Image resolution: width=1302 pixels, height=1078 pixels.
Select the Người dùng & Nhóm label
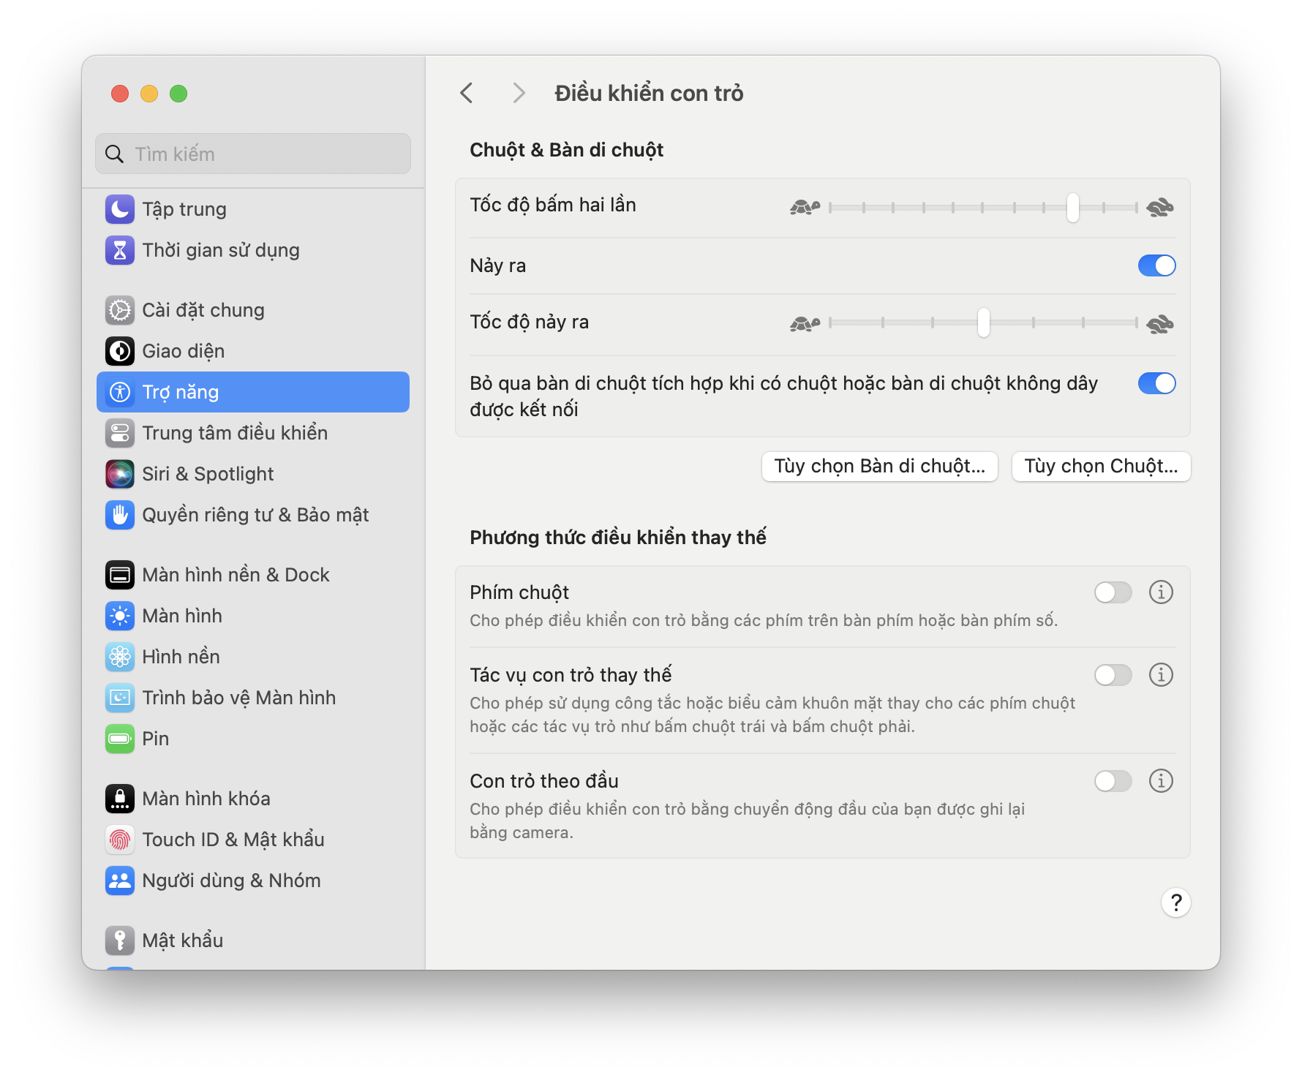click(231, 881)
